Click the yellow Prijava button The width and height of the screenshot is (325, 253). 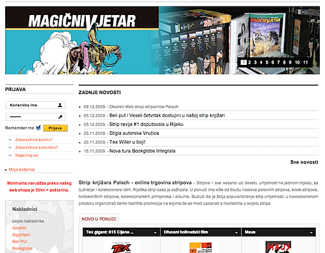[x=55, y=128]
